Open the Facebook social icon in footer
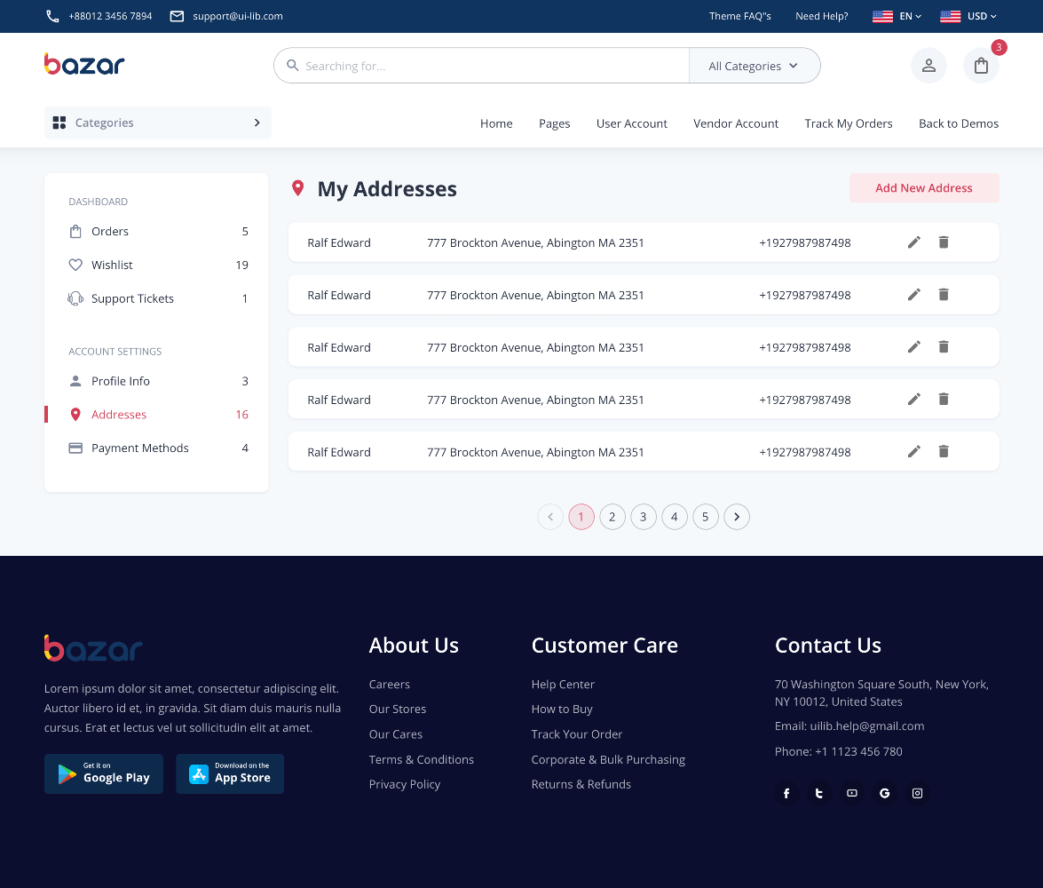This screenshot has width=1043, height=888. pyautogui.click(x=786, y=793)
